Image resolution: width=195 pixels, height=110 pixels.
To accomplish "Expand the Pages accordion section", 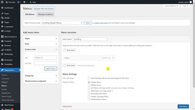I will pos(41,38).
